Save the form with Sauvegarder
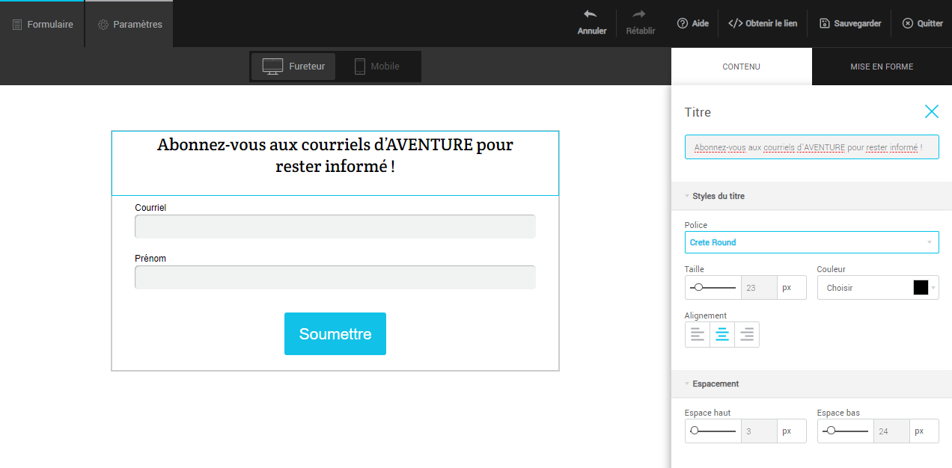Image resolution: width=952 pixels, height=468 pixels. pos(850,23)
